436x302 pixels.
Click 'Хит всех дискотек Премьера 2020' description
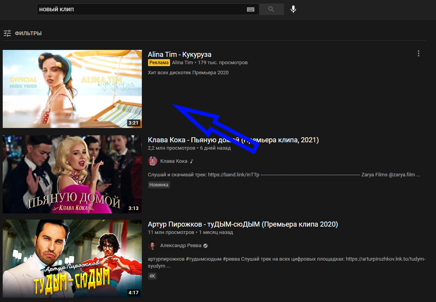tap(188, 73)
